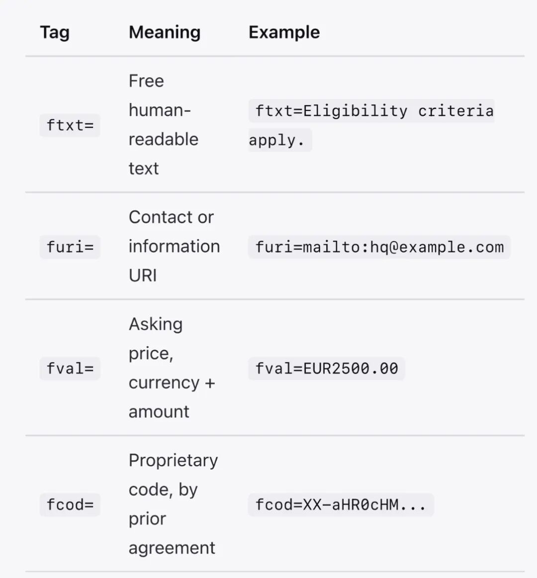Image resolution: width=537 pixels, height=578 pixels.
Task: Click 'Proprietary code, by prior agreement' description
Action: tap(173, 504)
